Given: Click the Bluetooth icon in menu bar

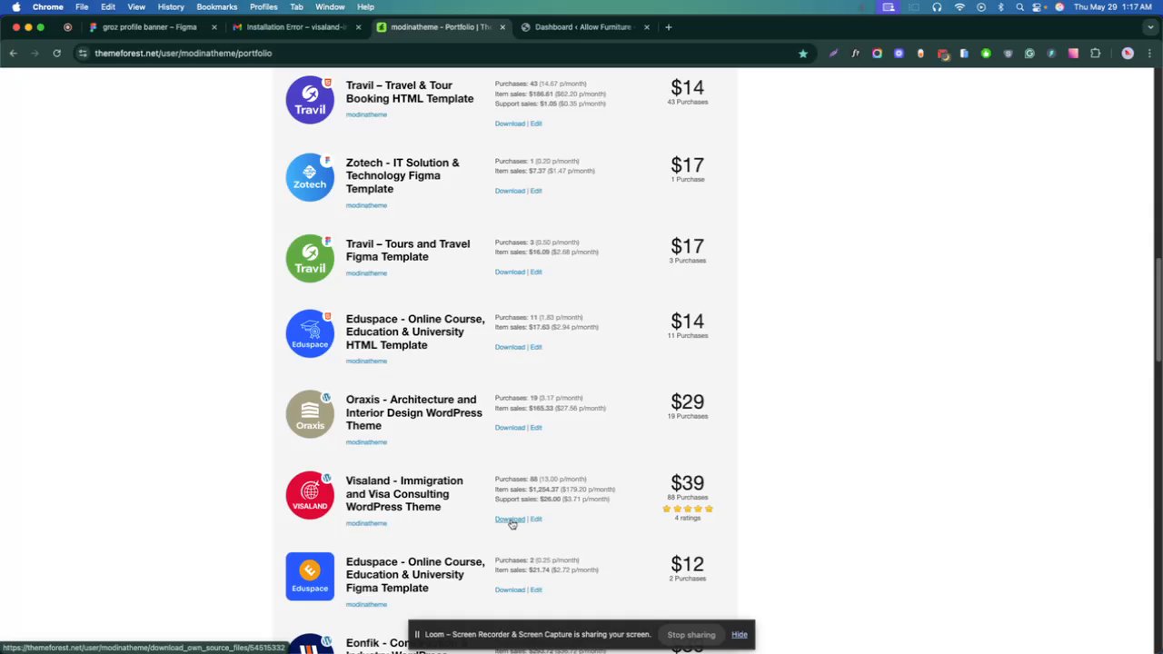Looking at the screenshot, I should tap(1000, 7).
